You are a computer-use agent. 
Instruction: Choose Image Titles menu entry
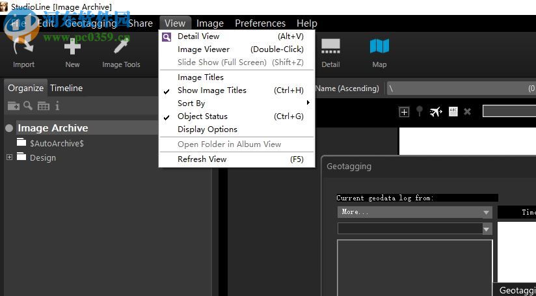237,77
